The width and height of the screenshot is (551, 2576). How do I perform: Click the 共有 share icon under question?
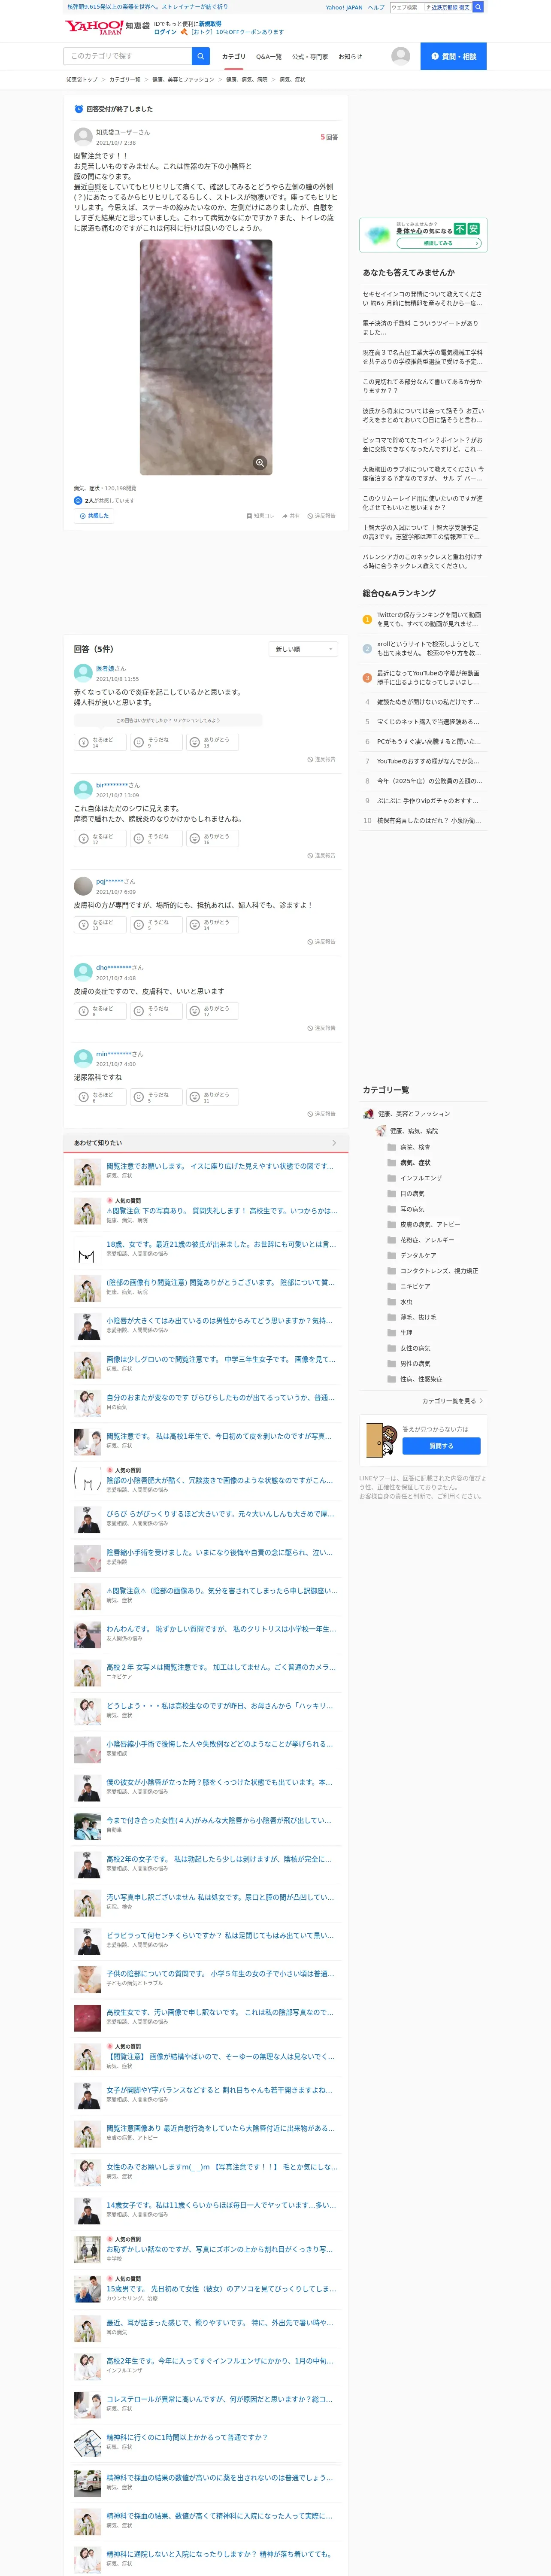291,516
